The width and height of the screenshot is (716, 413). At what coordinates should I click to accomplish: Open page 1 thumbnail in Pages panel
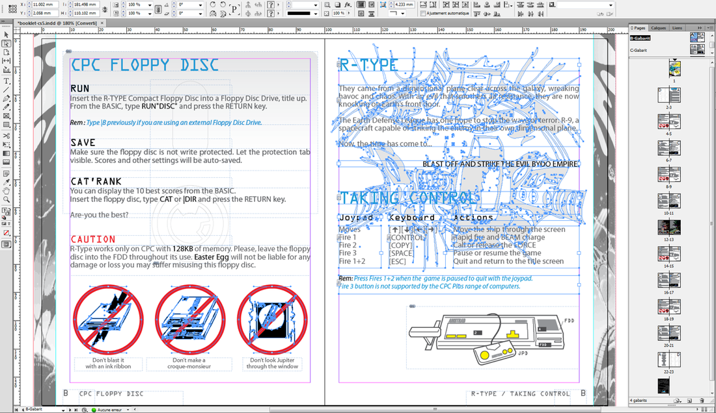[x=674, y=69]
